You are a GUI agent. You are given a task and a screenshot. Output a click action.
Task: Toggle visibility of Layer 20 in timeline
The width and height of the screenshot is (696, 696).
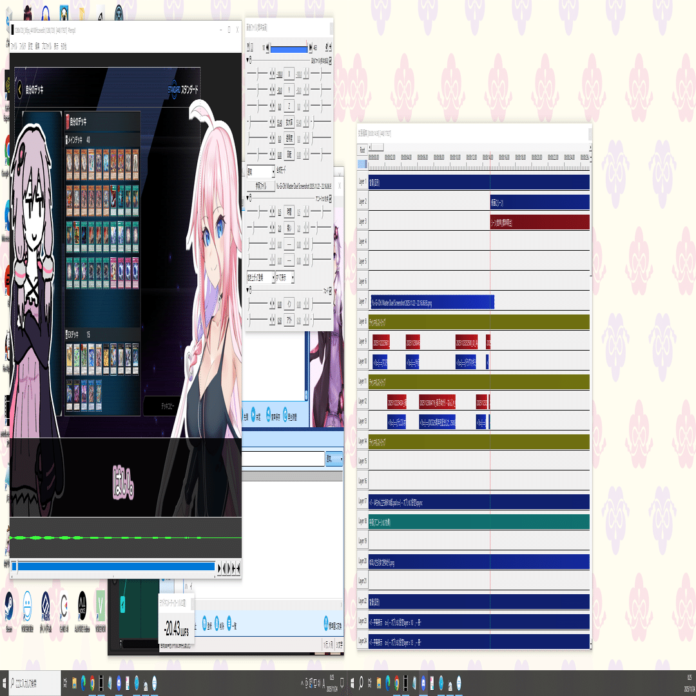(362, 561)
